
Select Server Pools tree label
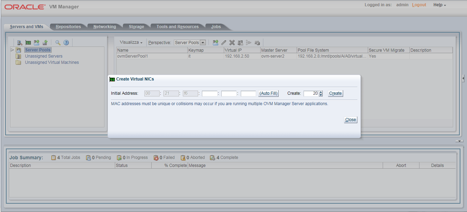point(38,50)
